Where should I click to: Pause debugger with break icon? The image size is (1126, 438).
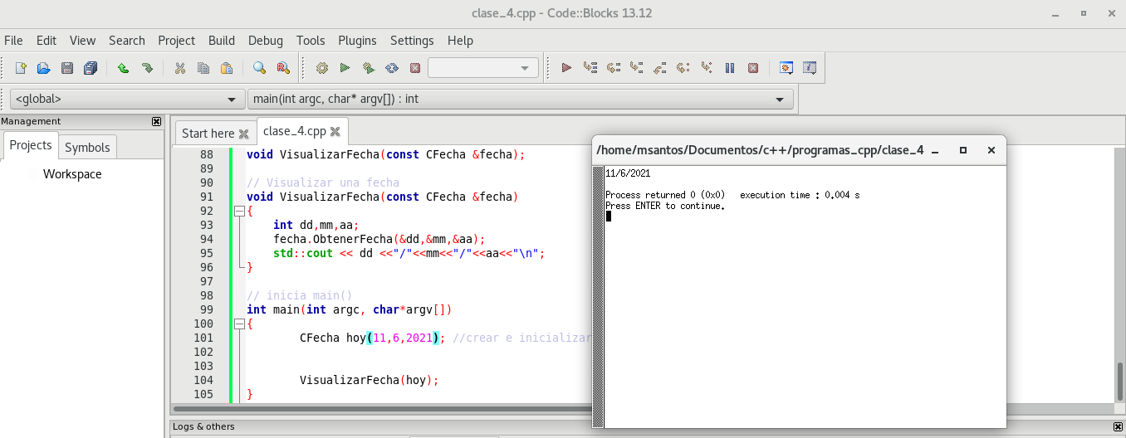730,68
